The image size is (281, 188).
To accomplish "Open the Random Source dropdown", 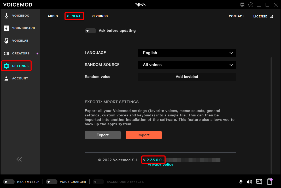I will 187,65.
